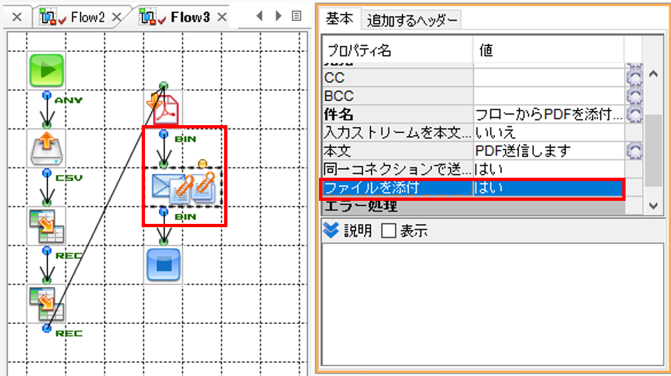Collapse the 説明 section chevron
Screen dimensions: 671x376
pos(331,230)
